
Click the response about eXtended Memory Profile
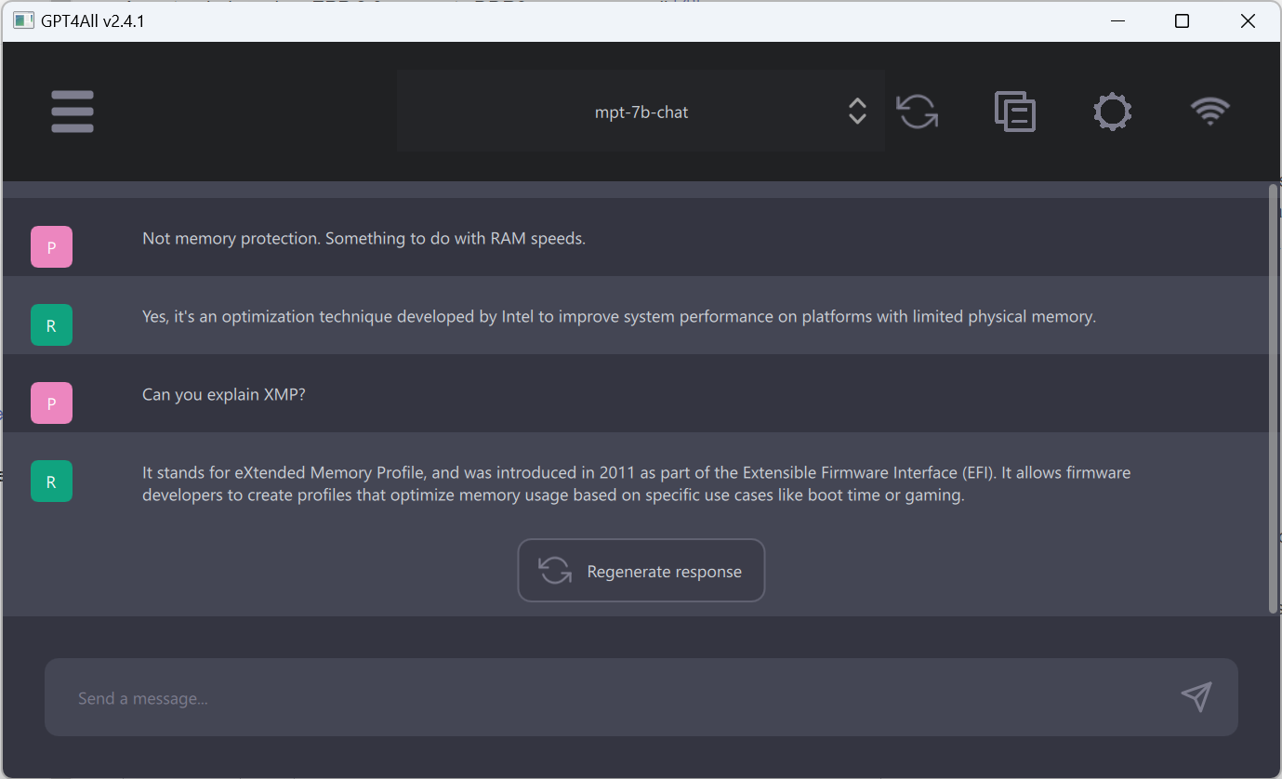pyautogui.click(x=636, y=482)
